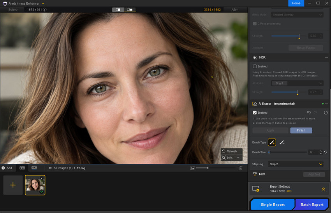Open the HDR AI Model Bright dropdown
The height and width of the screenshot is (213, 331).
297,83
